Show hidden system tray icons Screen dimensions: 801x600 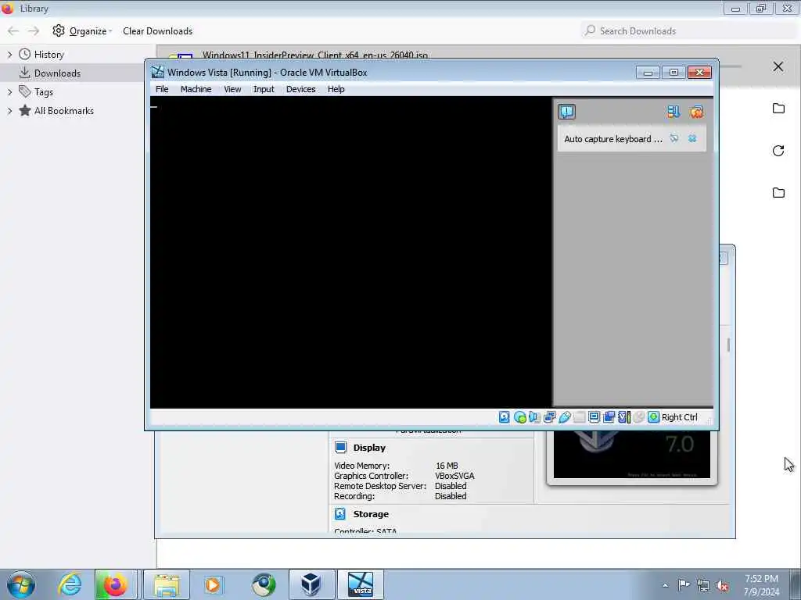(x=665, y=585)
